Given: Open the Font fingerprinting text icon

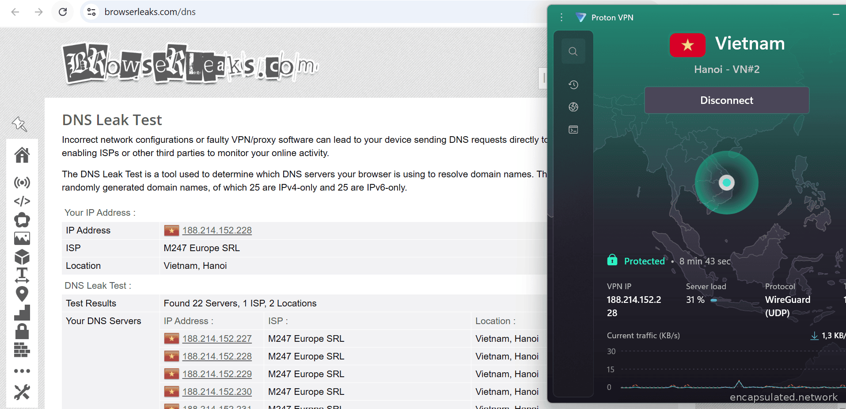Looking at the screenshot, I should [x=22, y=275].
